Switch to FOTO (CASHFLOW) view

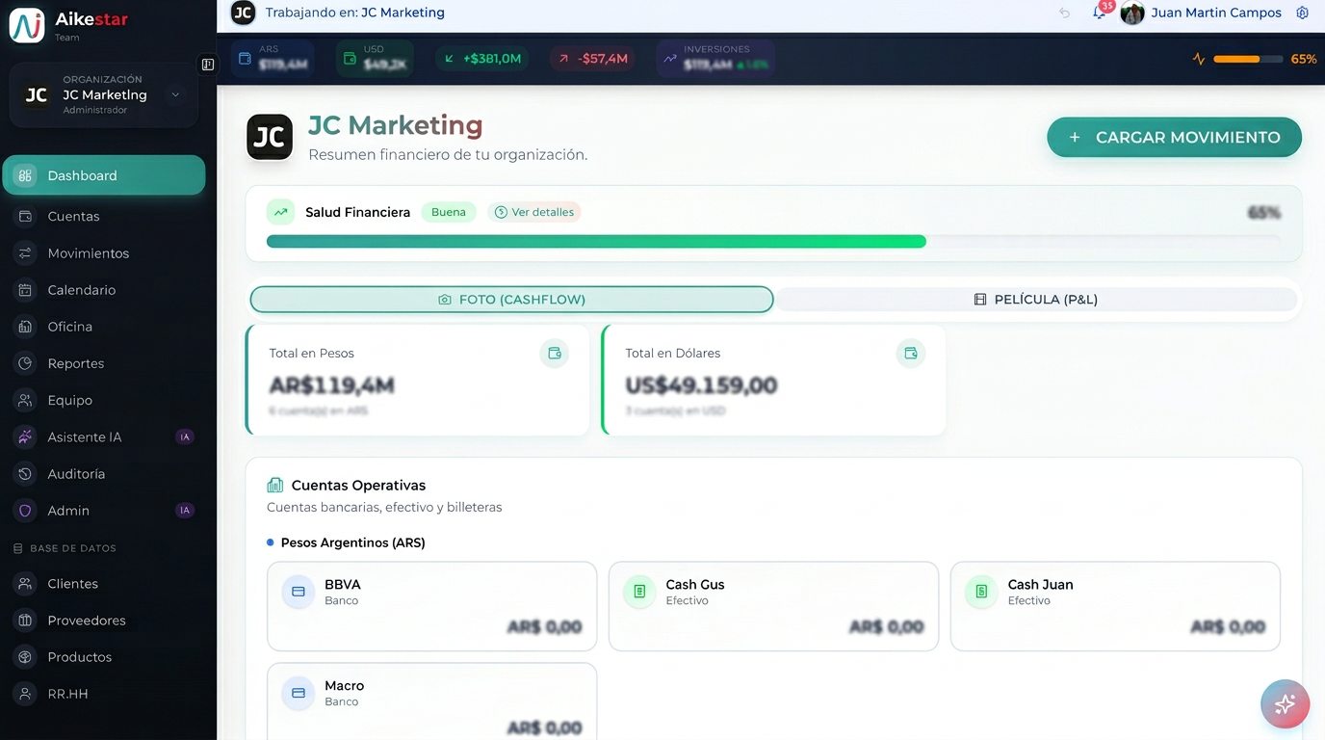511,300
